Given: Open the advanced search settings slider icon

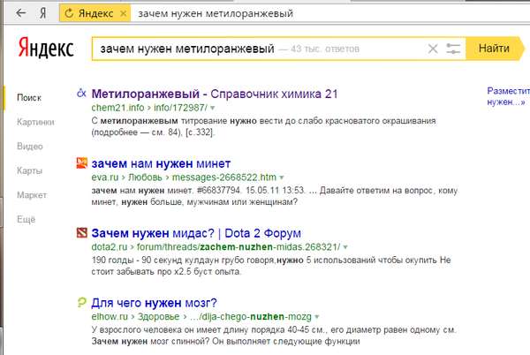Looking at the screenshot, I should [453, 49].
